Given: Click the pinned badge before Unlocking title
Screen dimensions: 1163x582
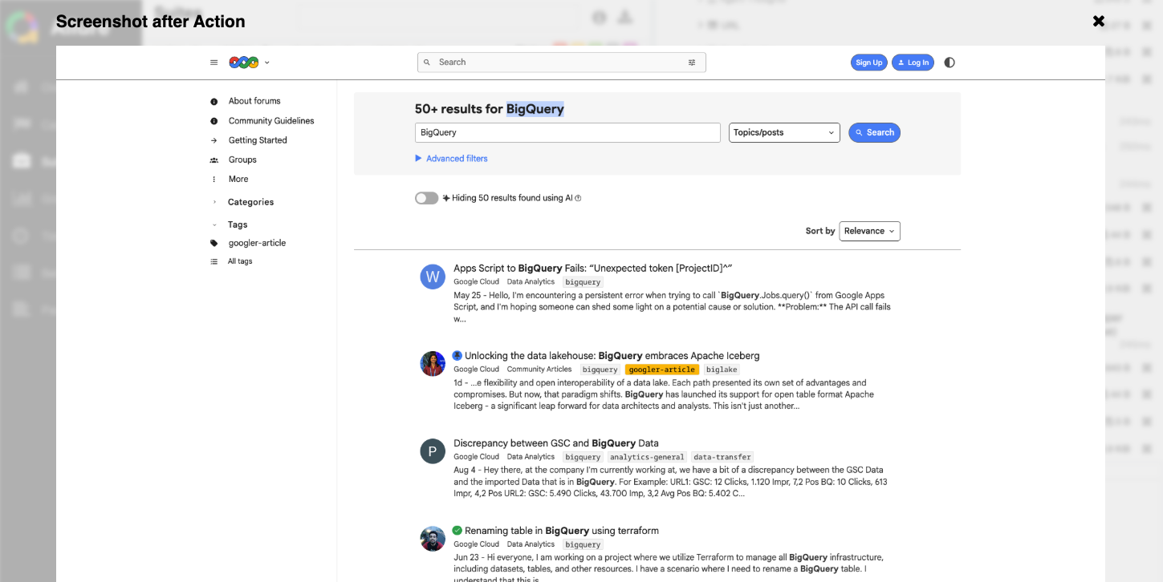Looking at the screenshot, I should click(457, 356).
